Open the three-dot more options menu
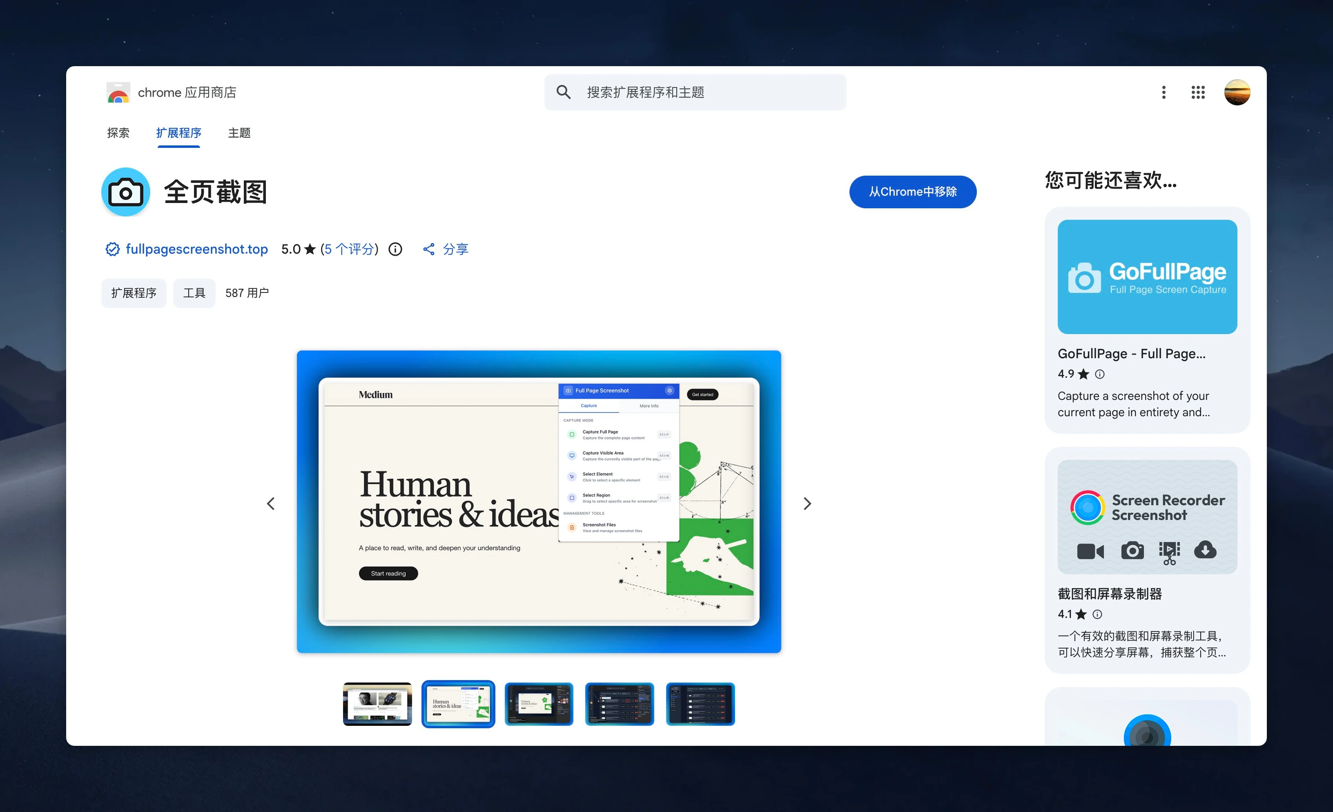 click(x=1164, y=92)
